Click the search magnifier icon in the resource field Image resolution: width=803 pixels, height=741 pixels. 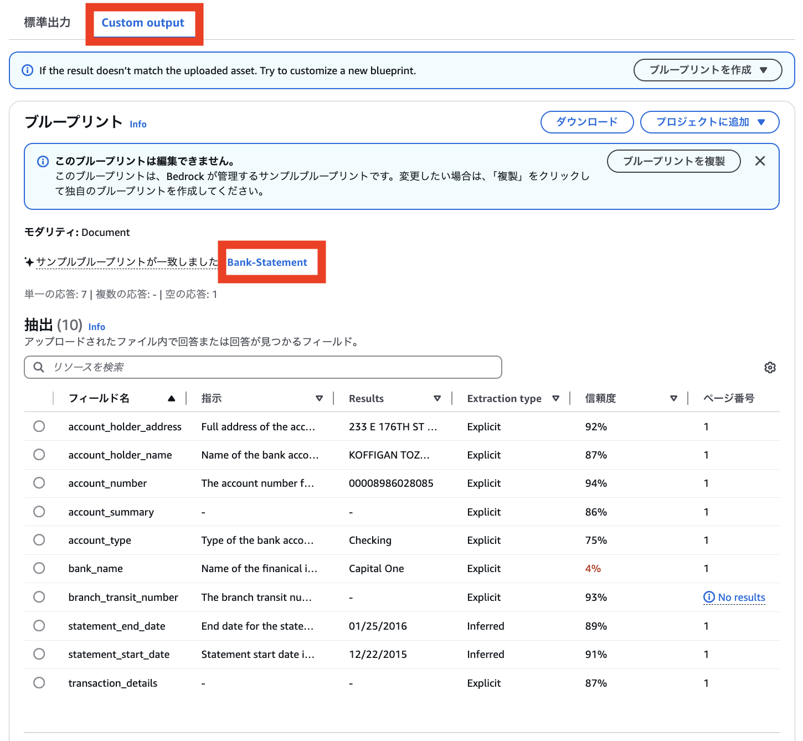tap(38, 367)
